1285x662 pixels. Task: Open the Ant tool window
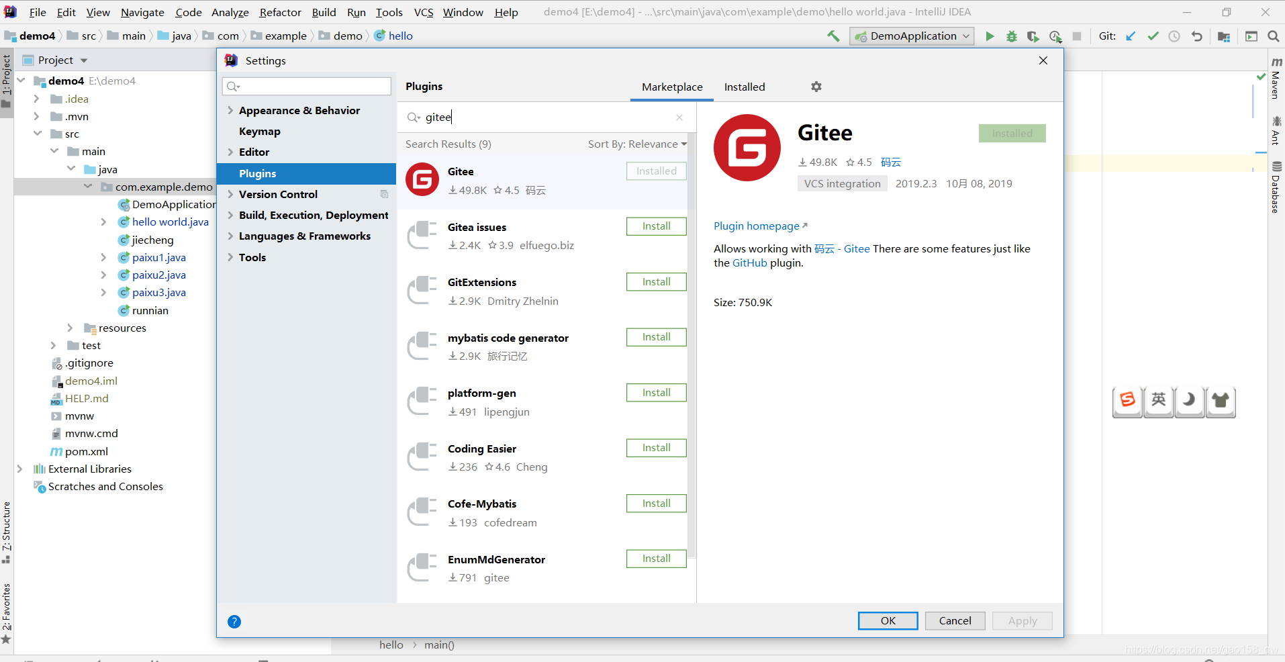tap(1276, 130)
